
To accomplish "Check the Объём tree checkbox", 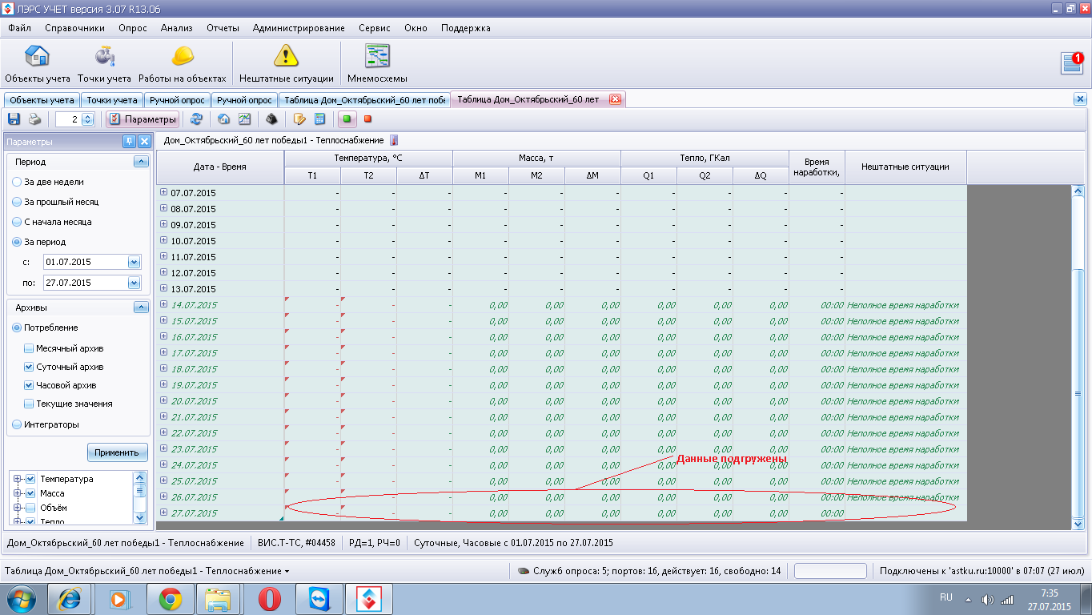I will pos(30,508).
